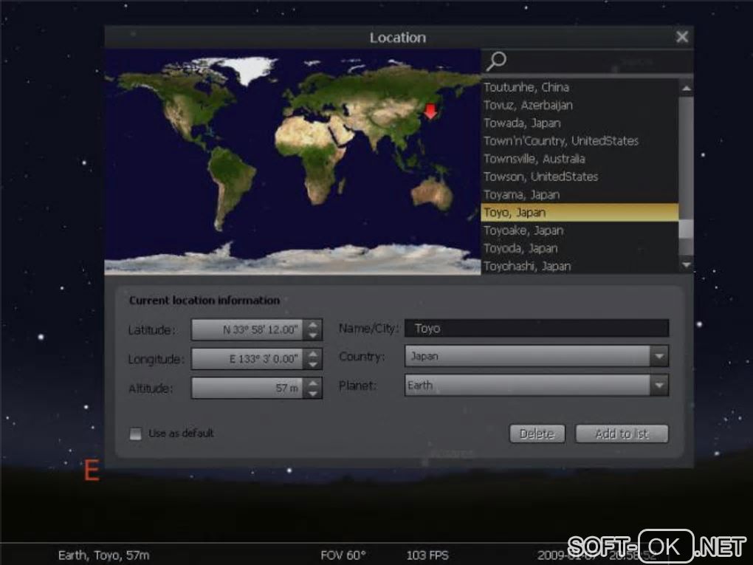Select Toyoda, Japan in the list
This screenshot has height=565, width=753.
(580, 248)
